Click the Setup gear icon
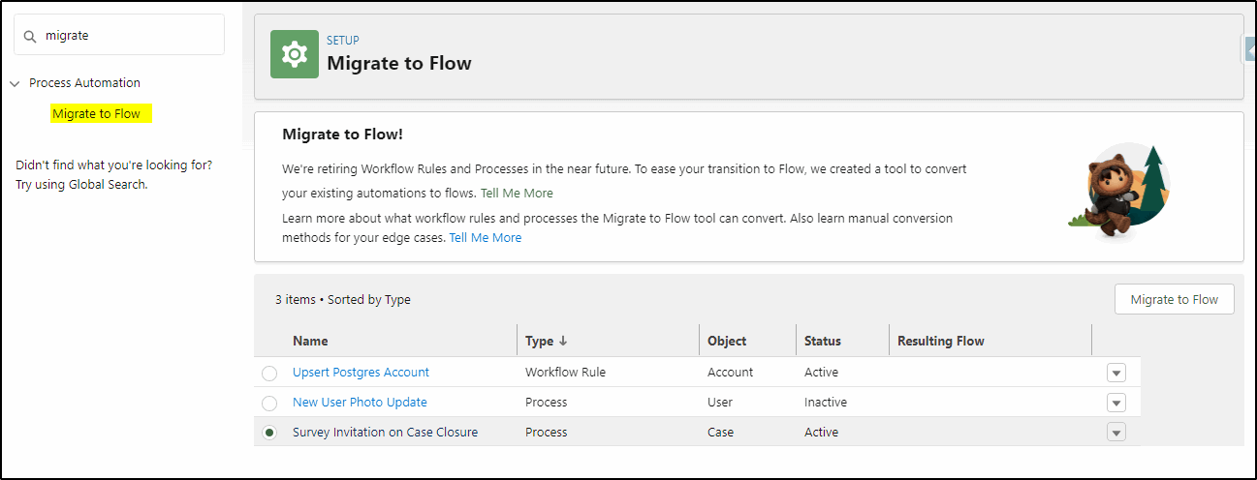The image size is (1257, 480). (x=294, y=54)
